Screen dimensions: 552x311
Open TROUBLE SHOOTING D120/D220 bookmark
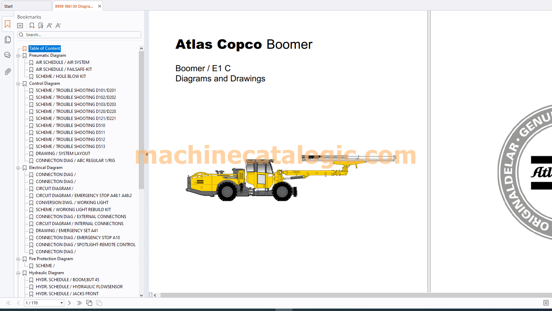pyautogui.click(x=76, y=111)
